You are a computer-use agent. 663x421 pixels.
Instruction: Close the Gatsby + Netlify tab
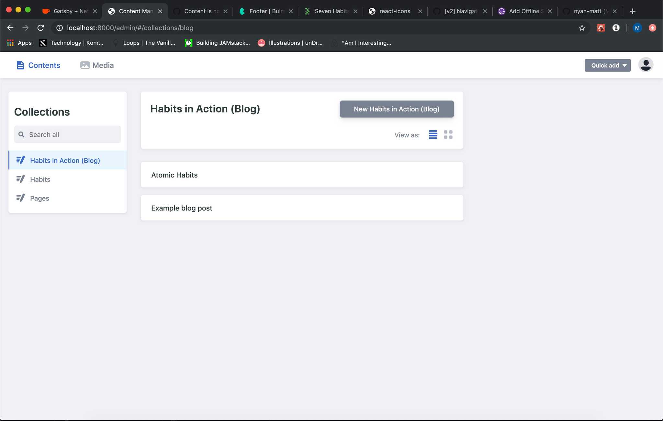click(x=95, y=11)
